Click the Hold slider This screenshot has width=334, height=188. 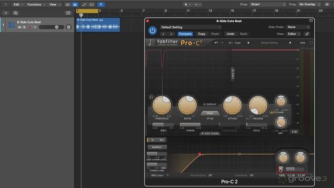(x=256, y=125)
